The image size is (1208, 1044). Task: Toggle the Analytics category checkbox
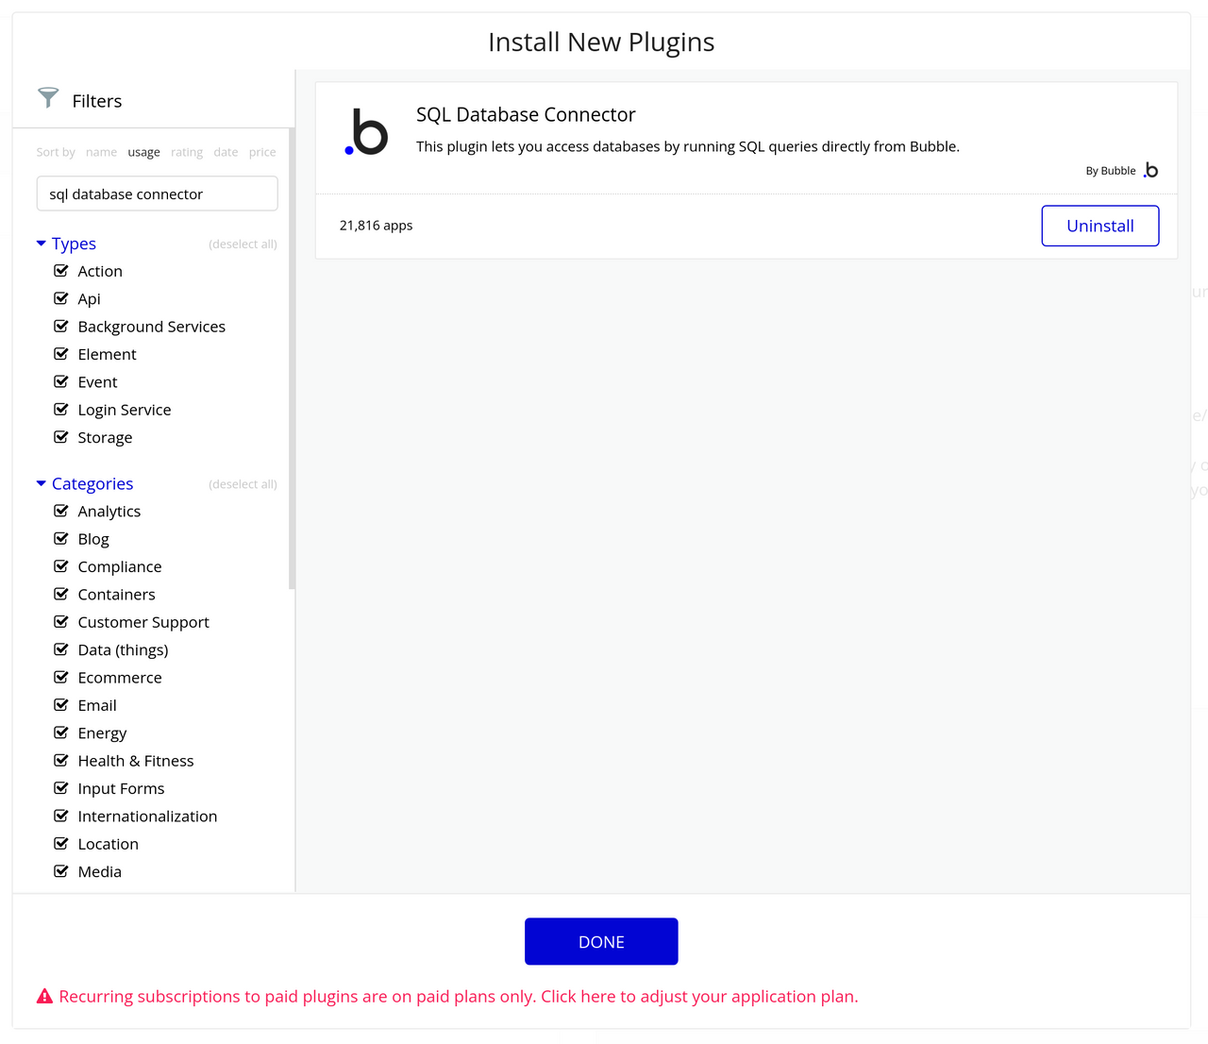point(61,511)
